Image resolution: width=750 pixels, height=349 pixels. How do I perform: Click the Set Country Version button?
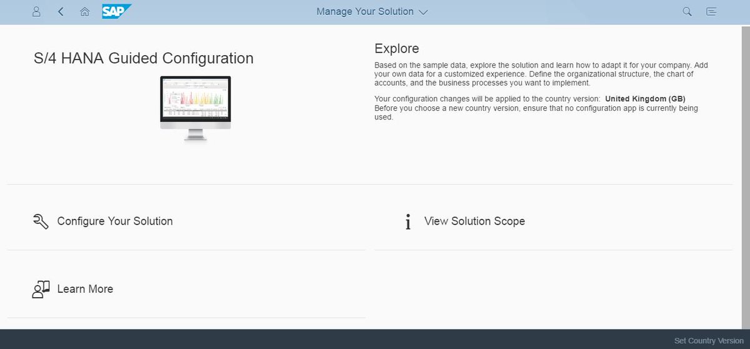709,341
